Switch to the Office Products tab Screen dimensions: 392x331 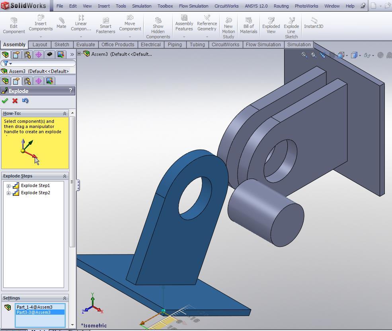118,45
